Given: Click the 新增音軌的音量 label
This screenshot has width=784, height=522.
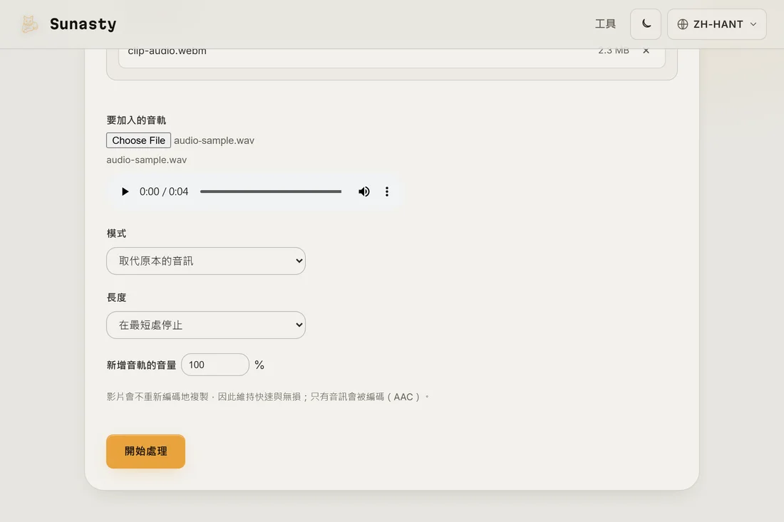Looking at the screenshot, I should 141,365.
